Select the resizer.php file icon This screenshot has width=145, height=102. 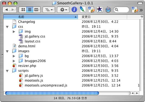14,66
